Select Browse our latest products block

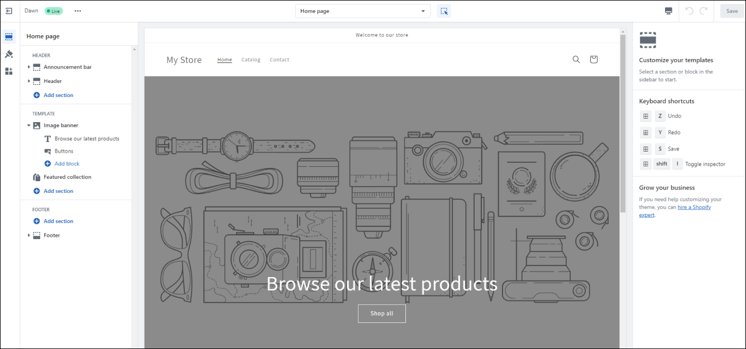coord(87,139)
